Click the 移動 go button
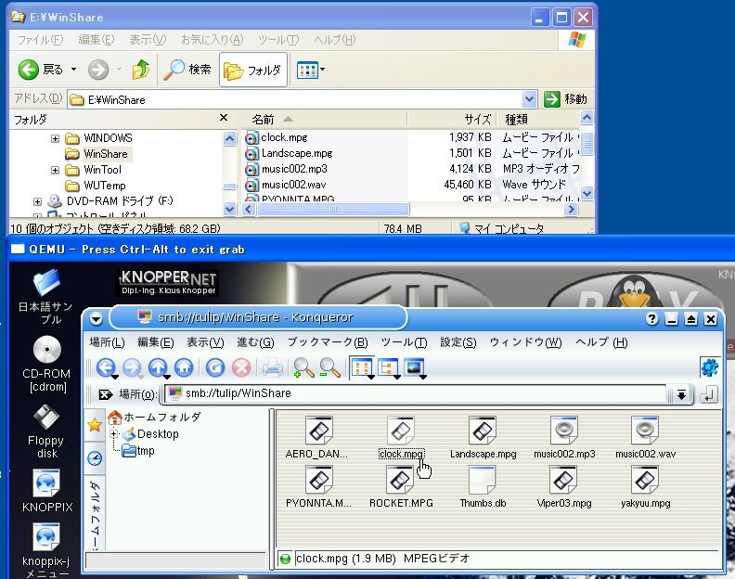 tap(565, 99)
